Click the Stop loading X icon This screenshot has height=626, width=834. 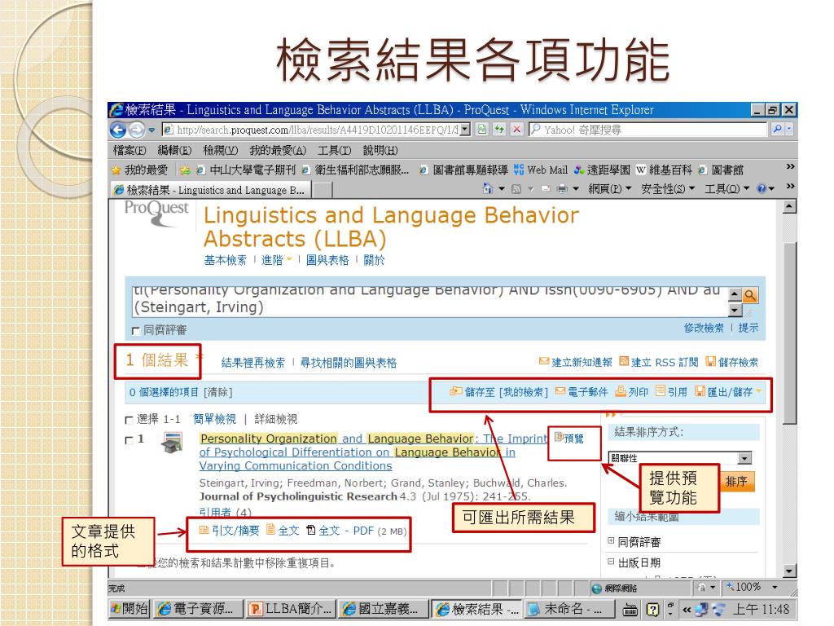tap(516, 130)
